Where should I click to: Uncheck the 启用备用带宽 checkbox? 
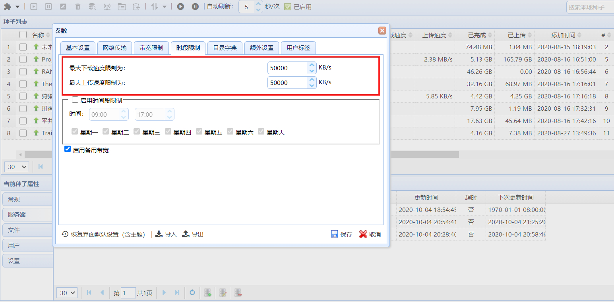[68, 149]
